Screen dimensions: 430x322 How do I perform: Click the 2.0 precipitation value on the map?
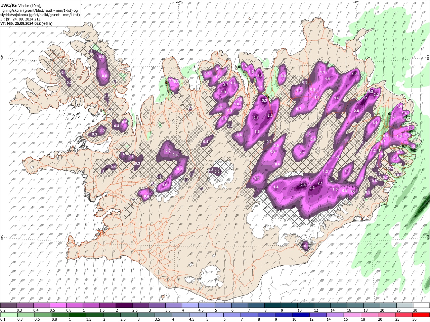[357, 111]
